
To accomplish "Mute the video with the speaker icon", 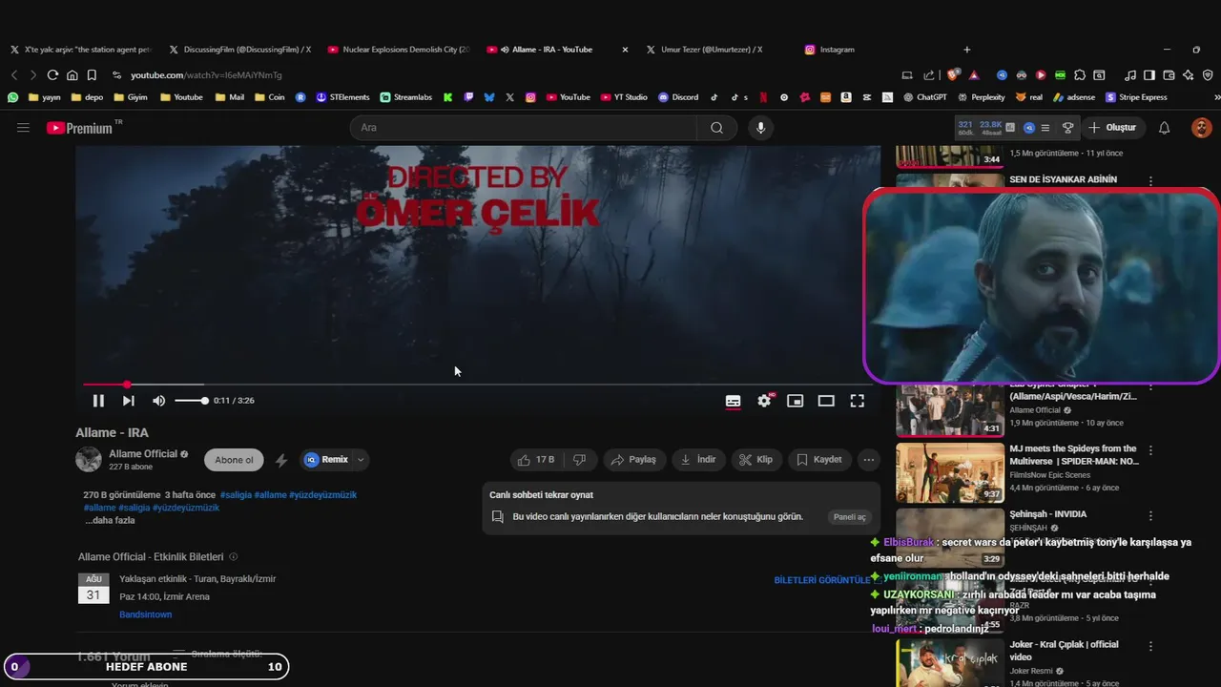I will (158, 401).
